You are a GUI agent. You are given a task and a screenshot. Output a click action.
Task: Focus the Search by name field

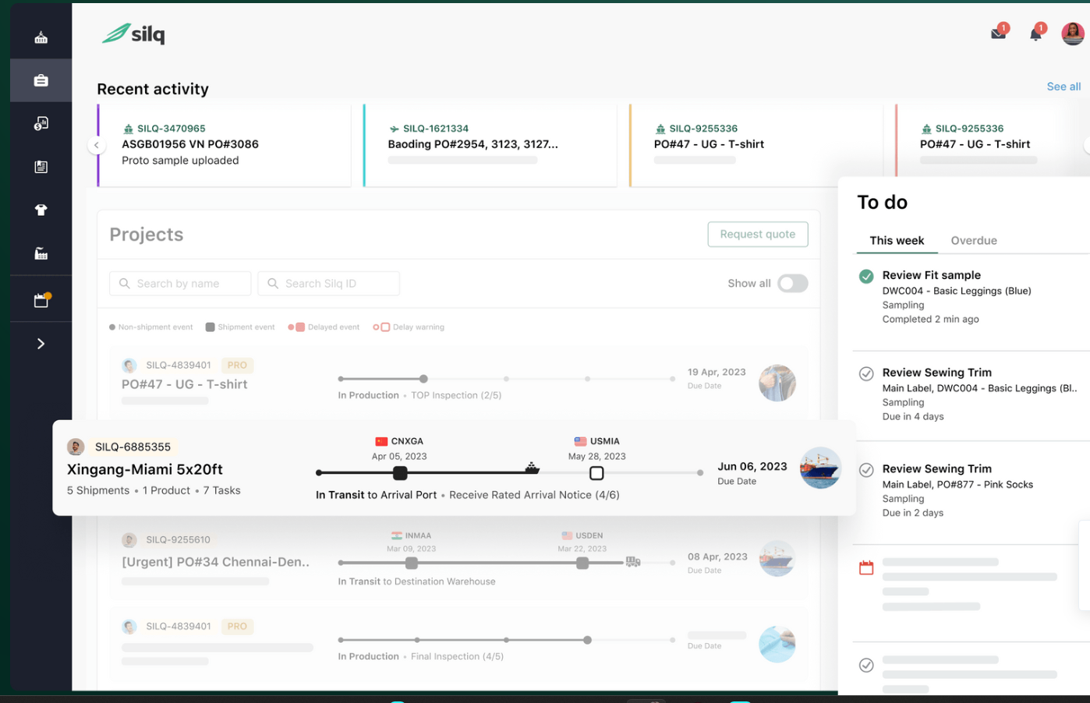[180, 284]
